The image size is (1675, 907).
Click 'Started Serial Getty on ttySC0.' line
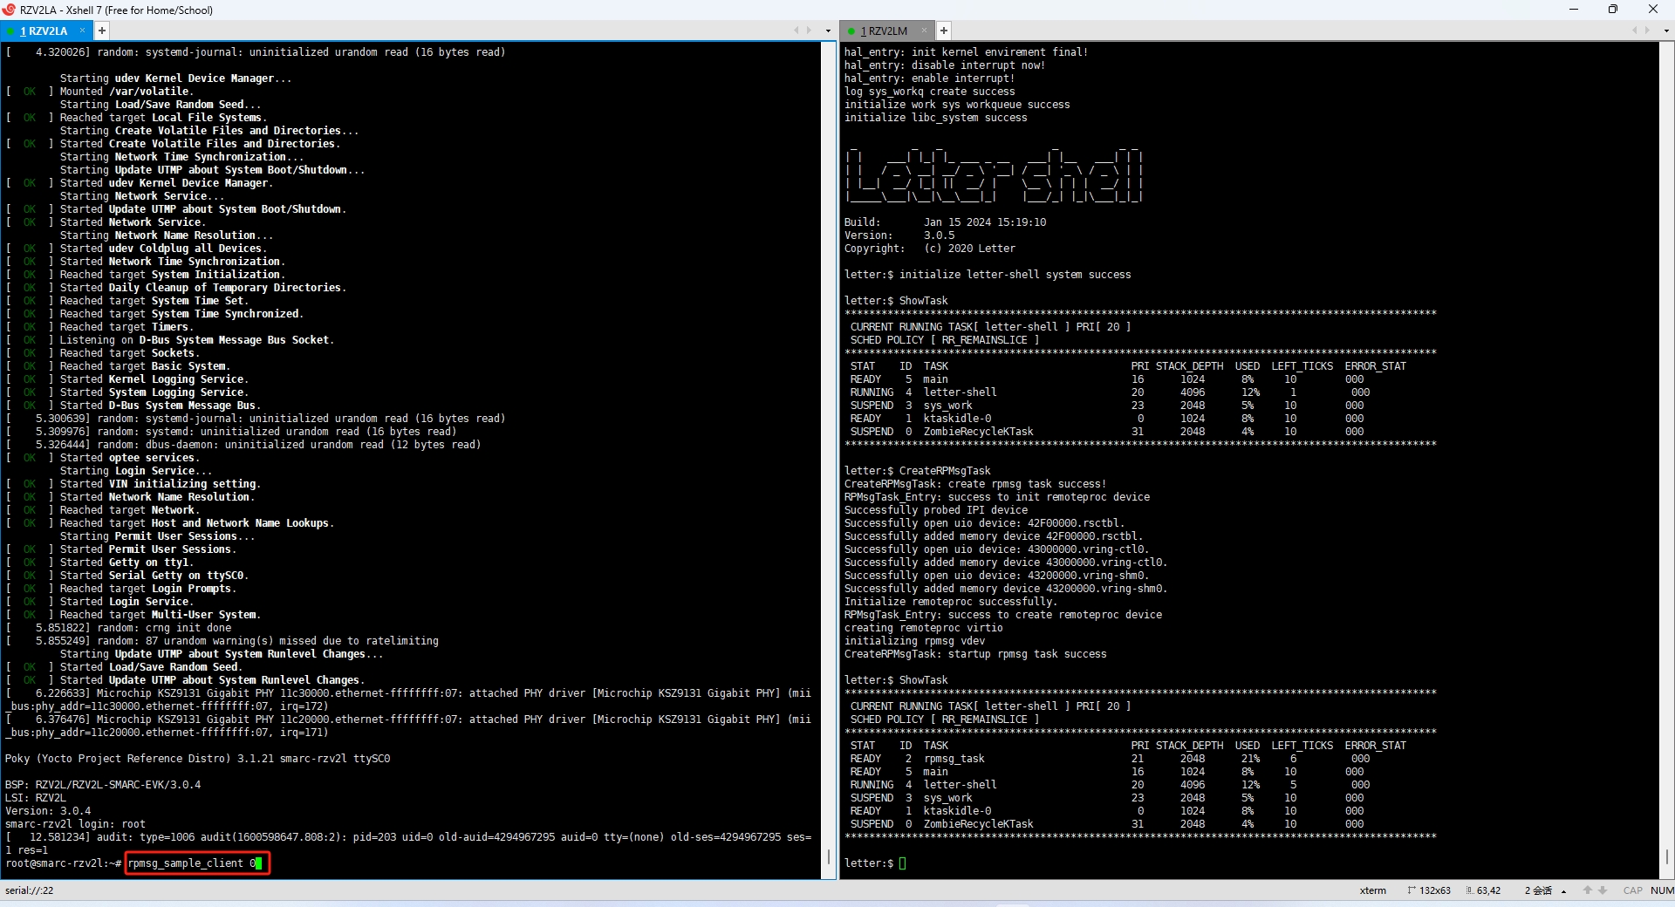pos(154,576)
